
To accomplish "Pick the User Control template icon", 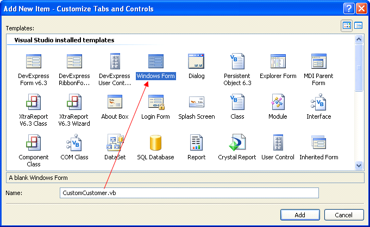I will click(278, 142).
